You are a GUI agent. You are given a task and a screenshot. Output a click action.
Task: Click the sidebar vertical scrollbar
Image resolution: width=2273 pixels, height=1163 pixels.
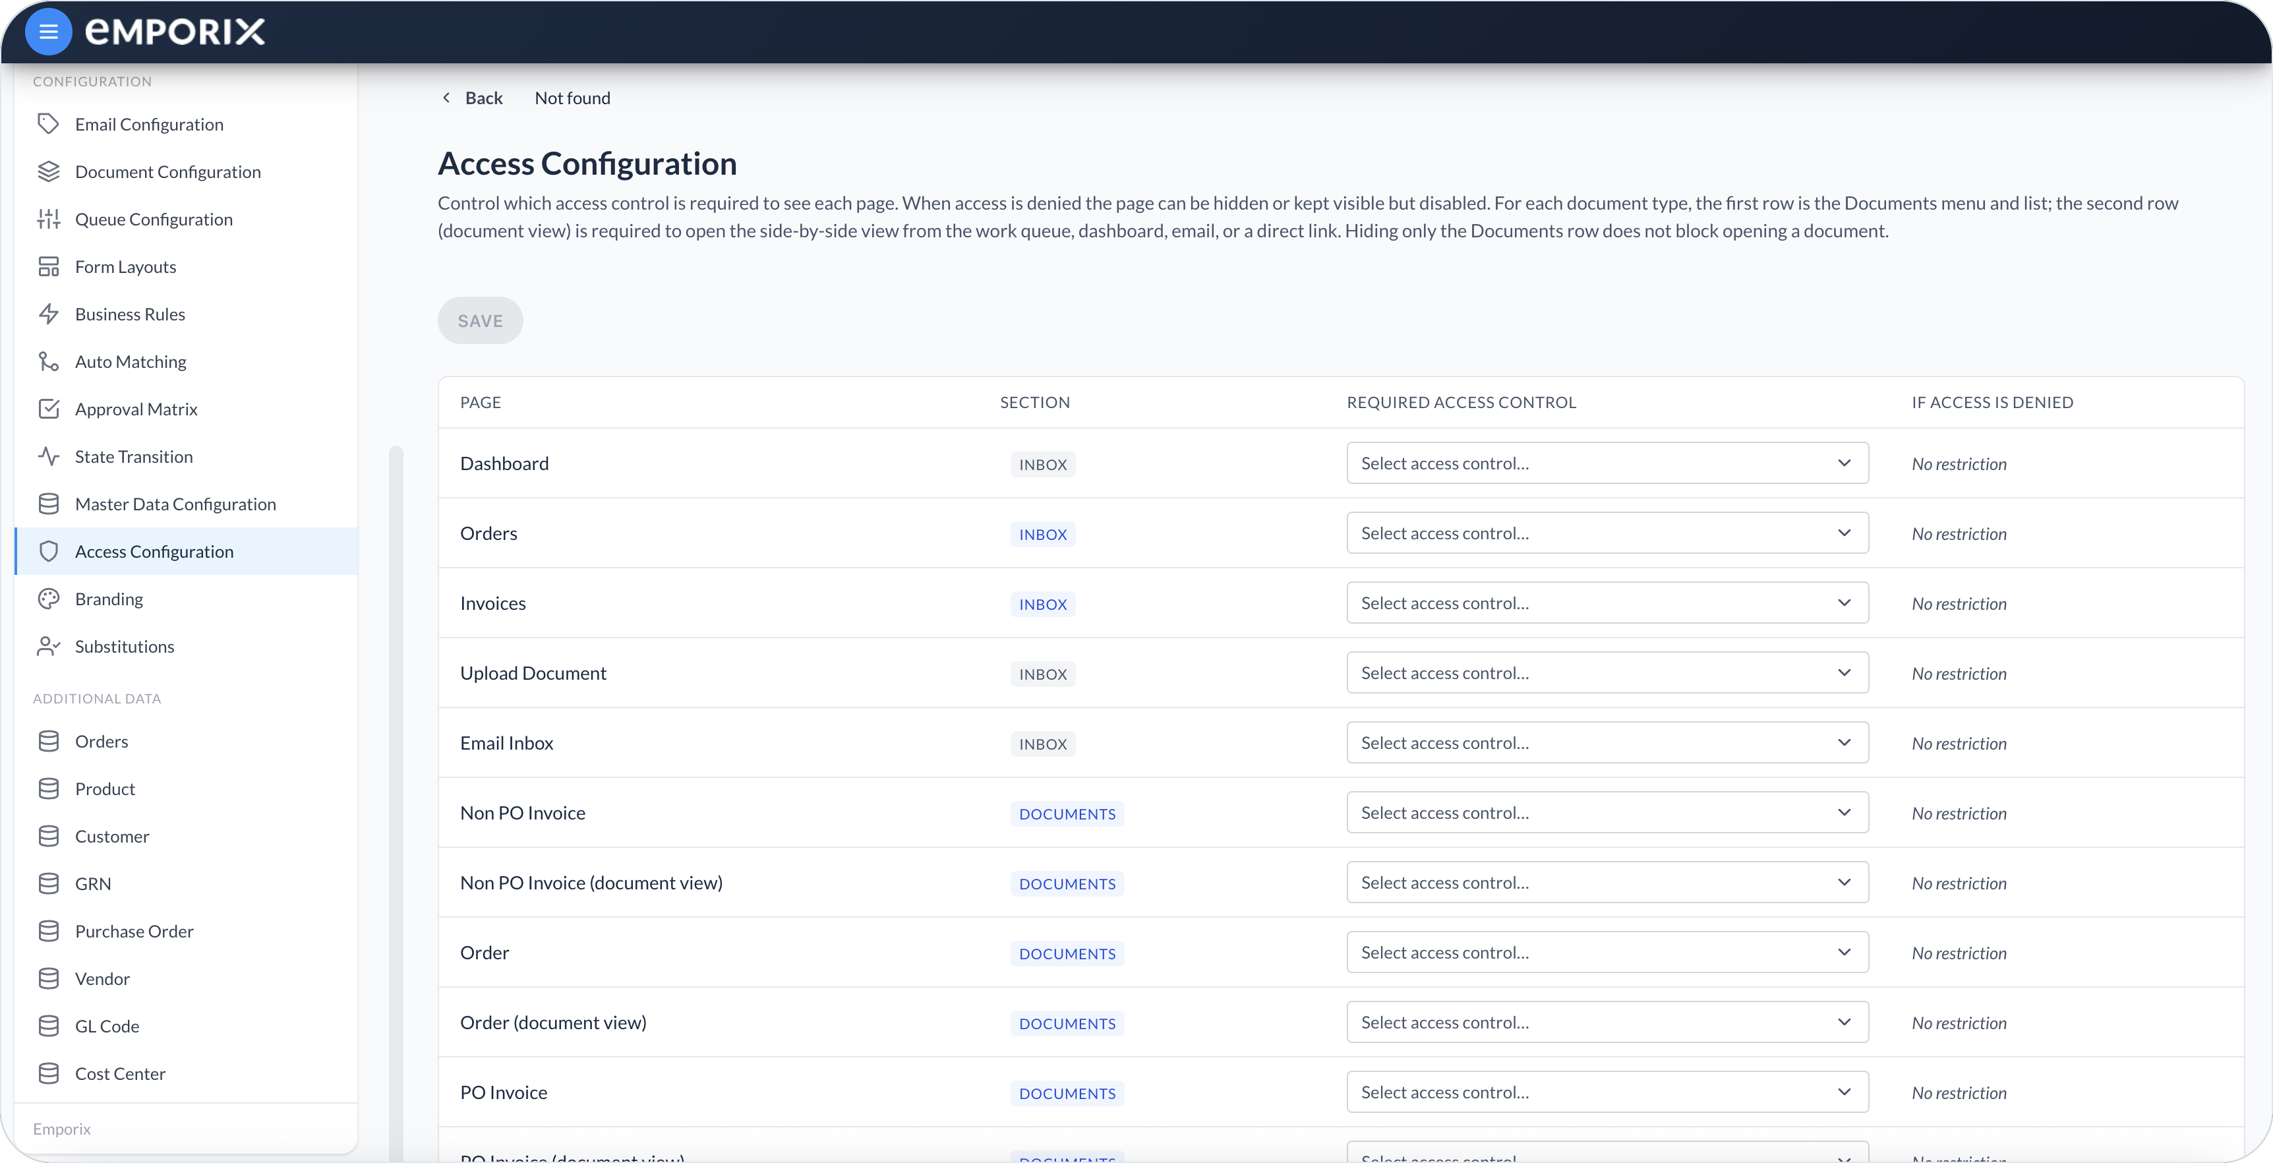click(x=396, y=803)
